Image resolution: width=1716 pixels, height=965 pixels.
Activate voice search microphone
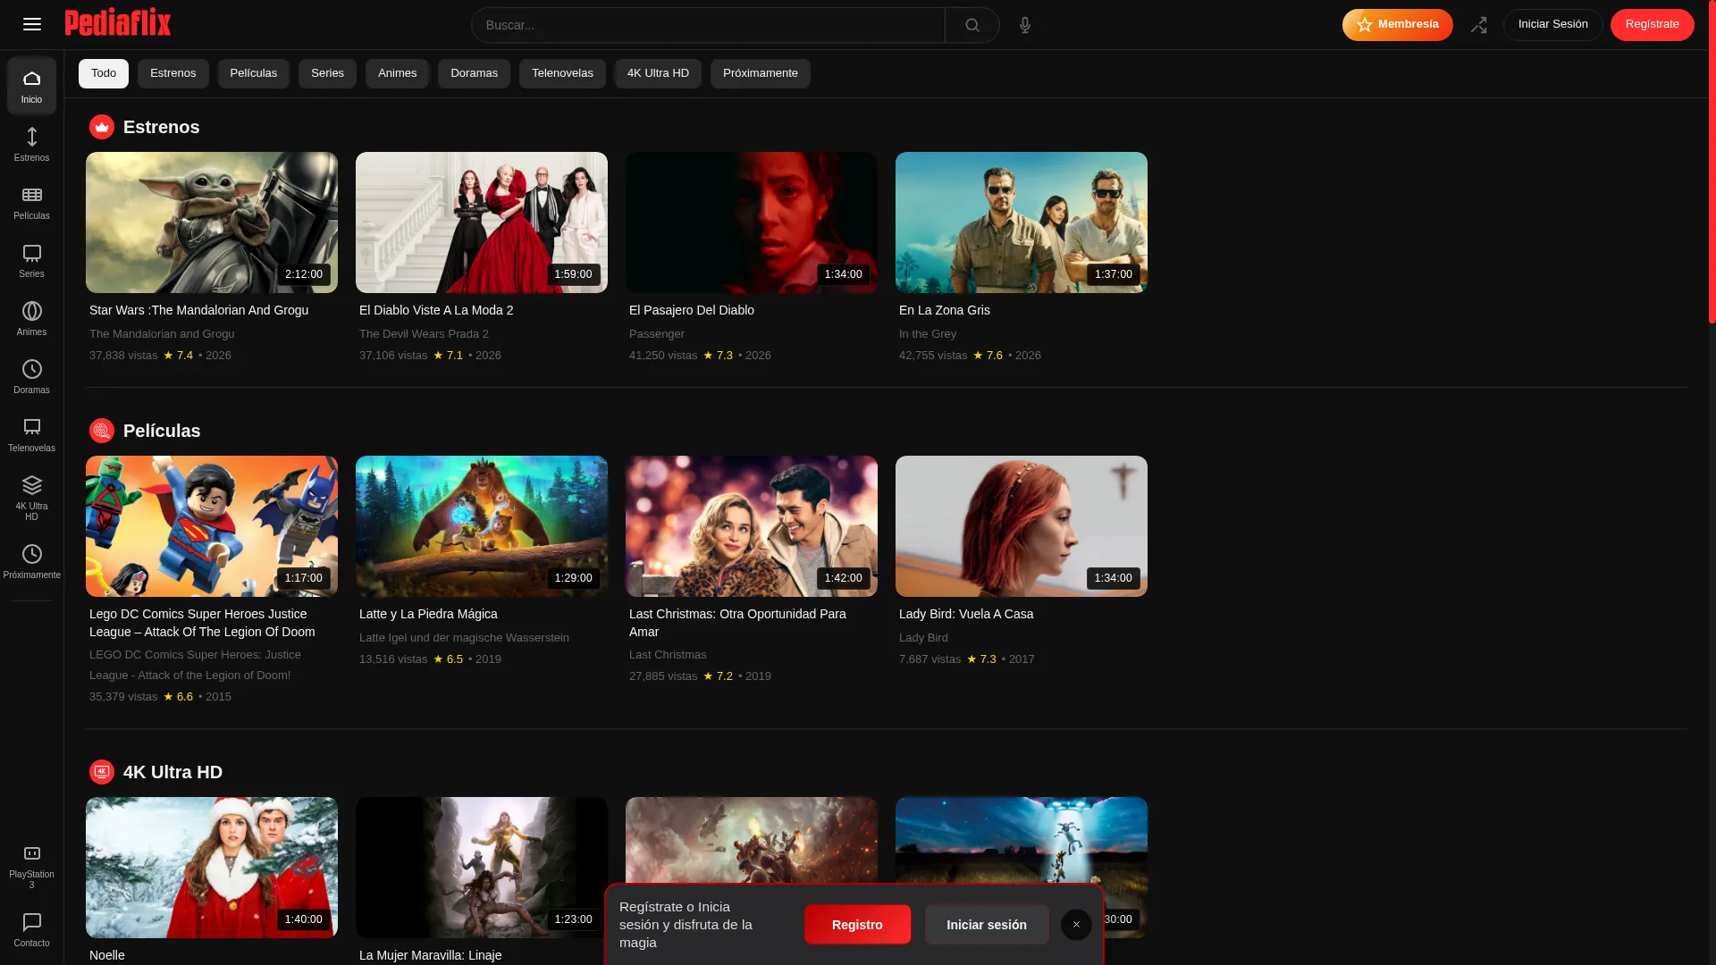pos(1025,25)
